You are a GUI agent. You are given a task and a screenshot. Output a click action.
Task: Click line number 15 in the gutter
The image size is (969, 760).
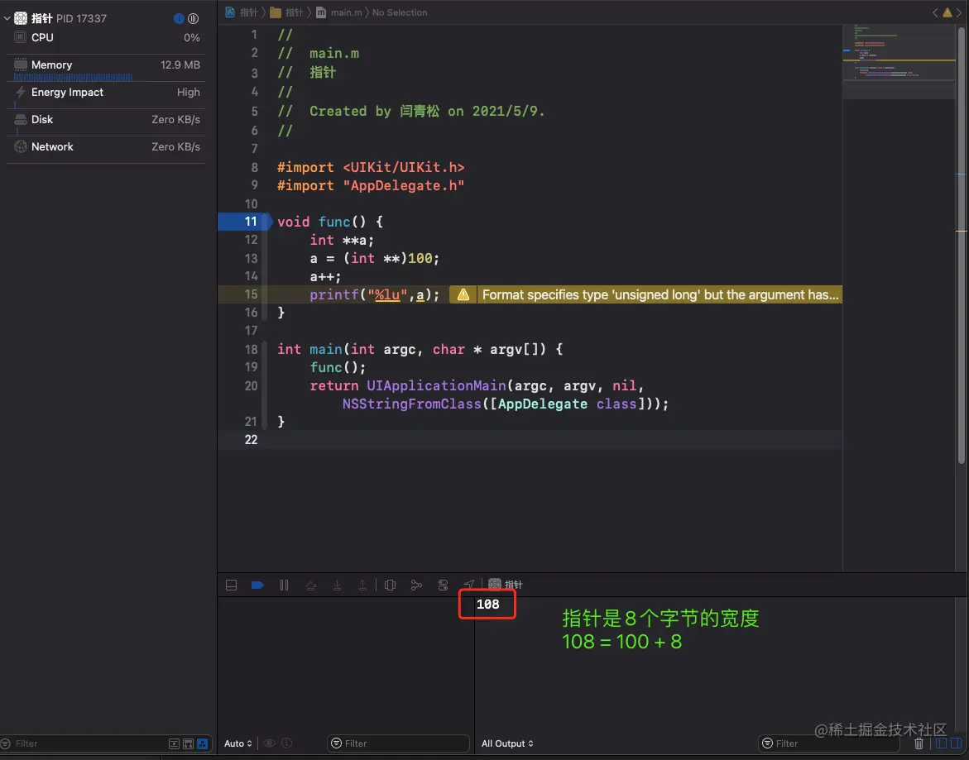(x=251, y=294)
